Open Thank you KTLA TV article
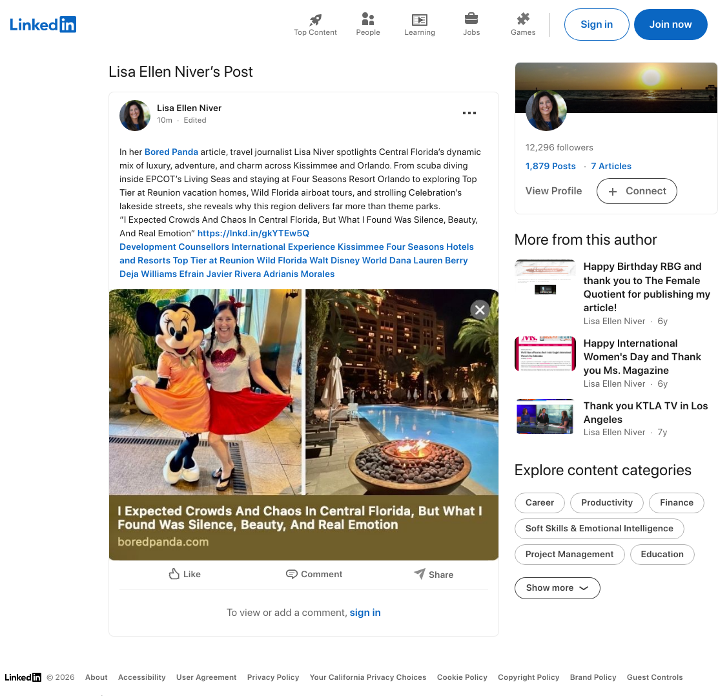This screenshot has height=696, width=718. pyautogui.click(x=645, y=413)
